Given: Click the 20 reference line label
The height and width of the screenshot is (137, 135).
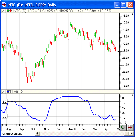Looking at the screenshot, I should tap(5, 116).
